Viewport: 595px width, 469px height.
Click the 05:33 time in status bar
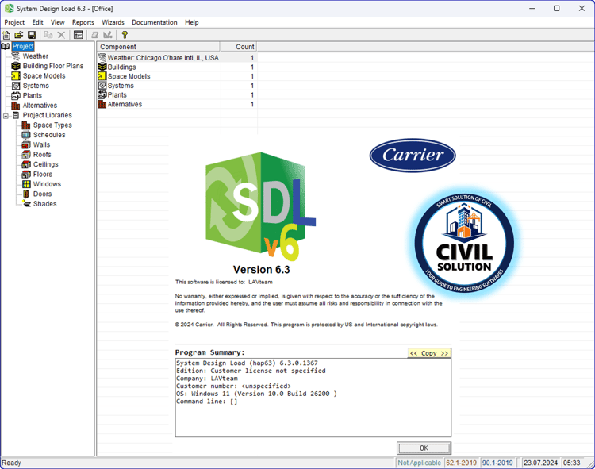pos(571,463)
